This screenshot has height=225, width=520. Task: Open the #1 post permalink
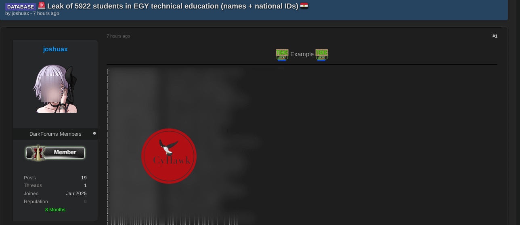[495, 36]
